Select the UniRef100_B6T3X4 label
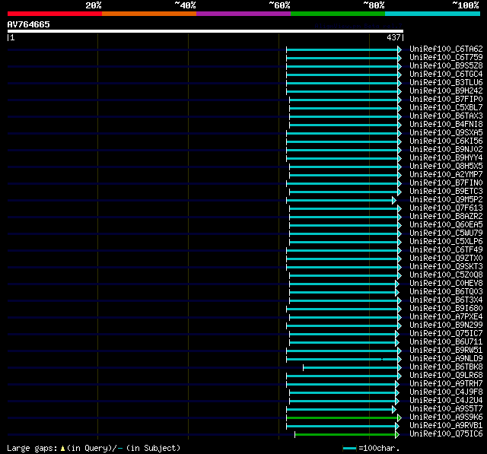Viewport: 487px width, 454px height. (x=446, y=300)
